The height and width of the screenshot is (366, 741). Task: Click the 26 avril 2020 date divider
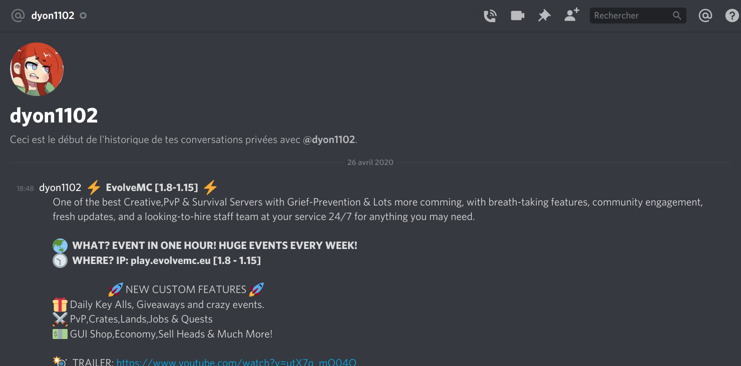(x=371, y=162)
